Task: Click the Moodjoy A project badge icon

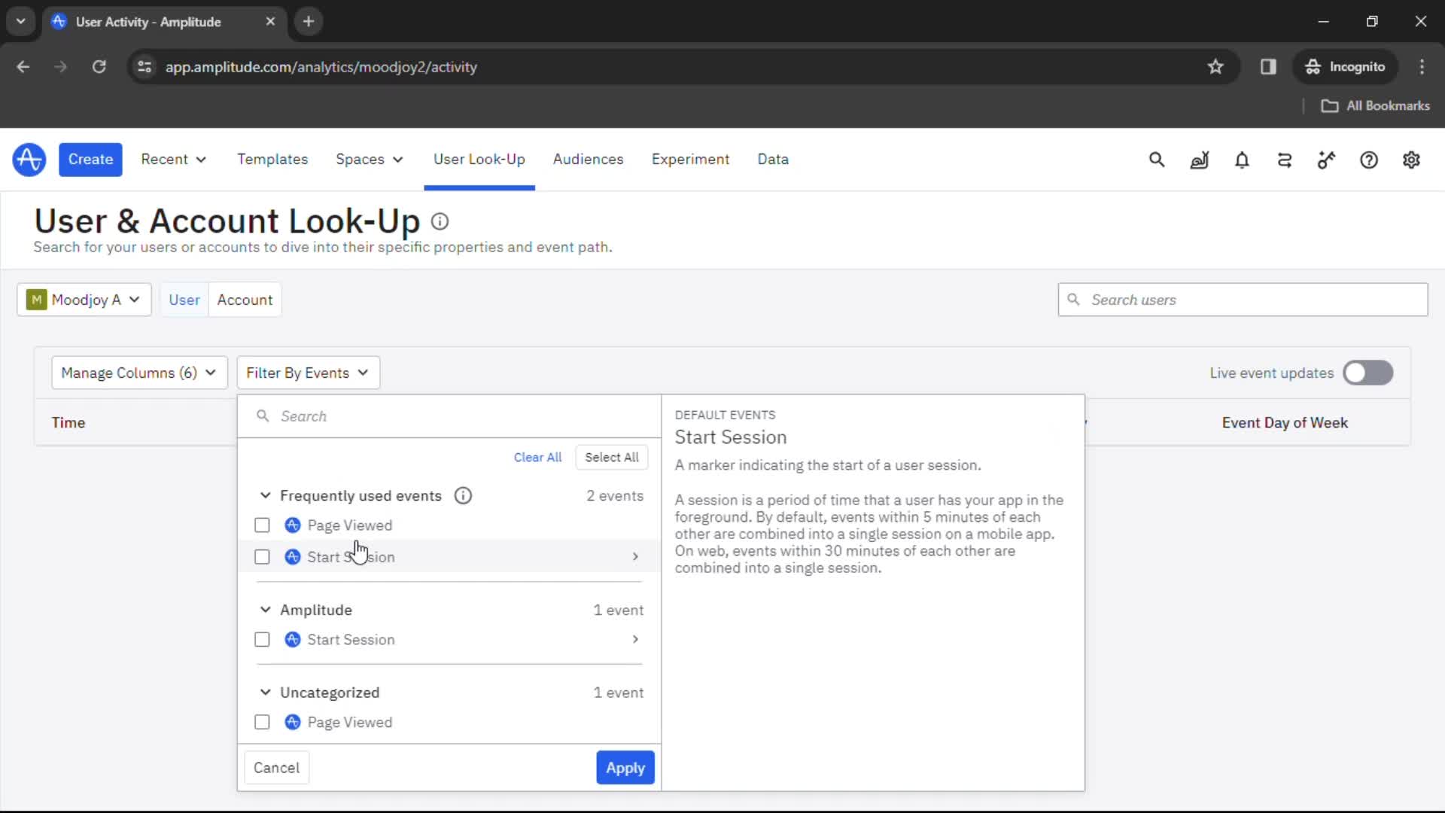Action: coord(36,300)
